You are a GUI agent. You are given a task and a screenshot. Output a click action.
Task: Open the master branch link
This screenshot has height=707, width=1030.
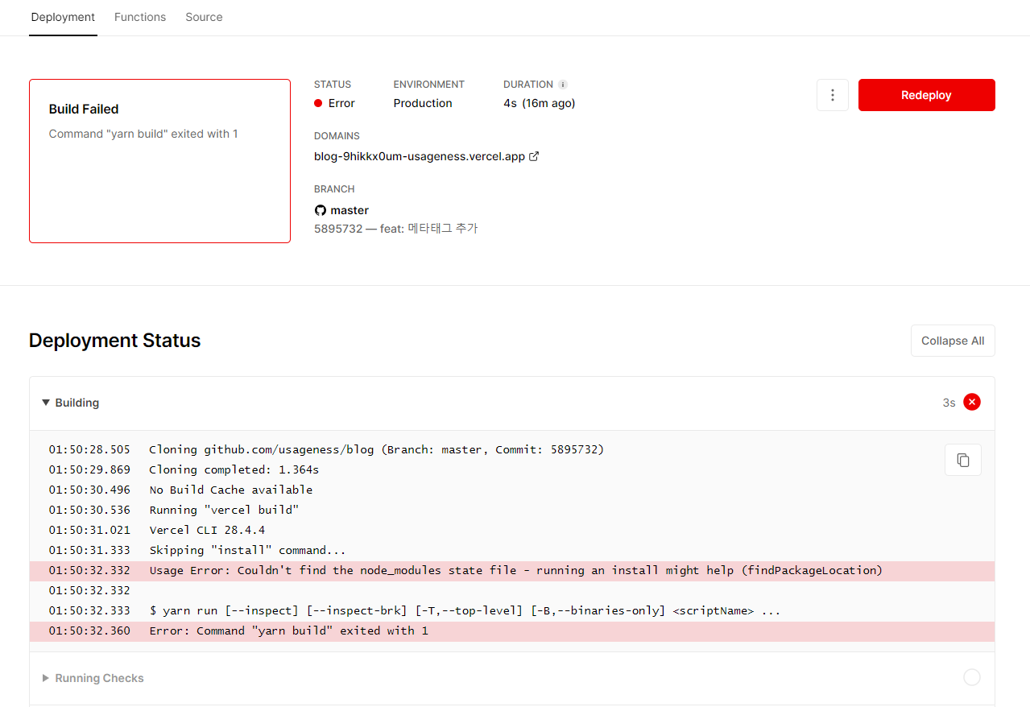(350, 210)
